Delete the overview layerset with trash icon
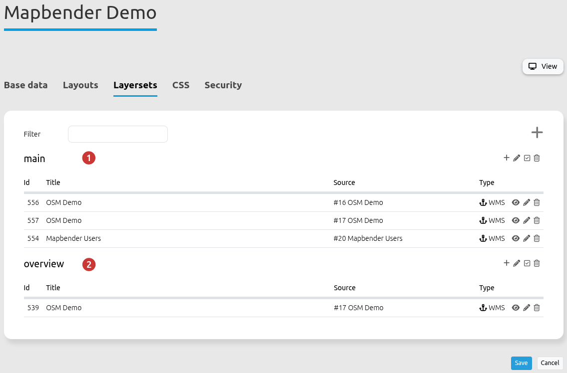 [x=537, y=263]
